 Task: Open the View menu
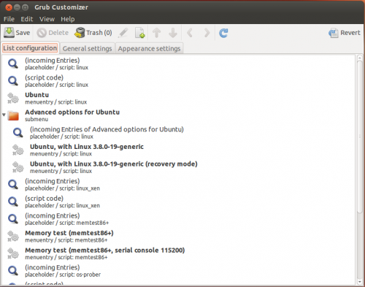coord(47,19)
